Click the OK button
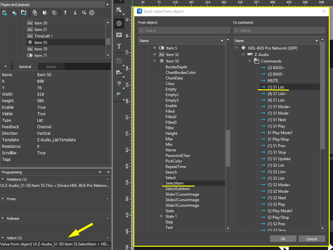This screenshot has height=250, width=333. coord(283,239)
